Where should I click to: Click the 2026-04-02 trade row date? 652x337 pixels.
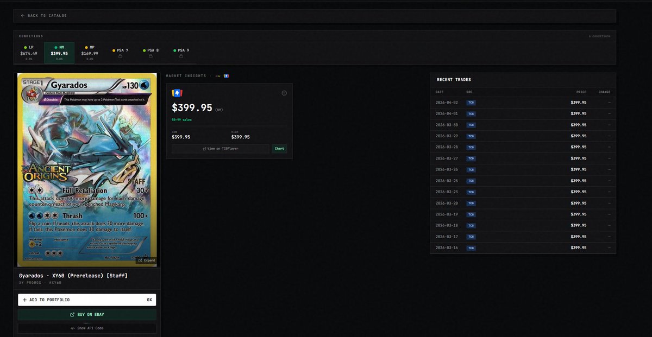(447, 102)
